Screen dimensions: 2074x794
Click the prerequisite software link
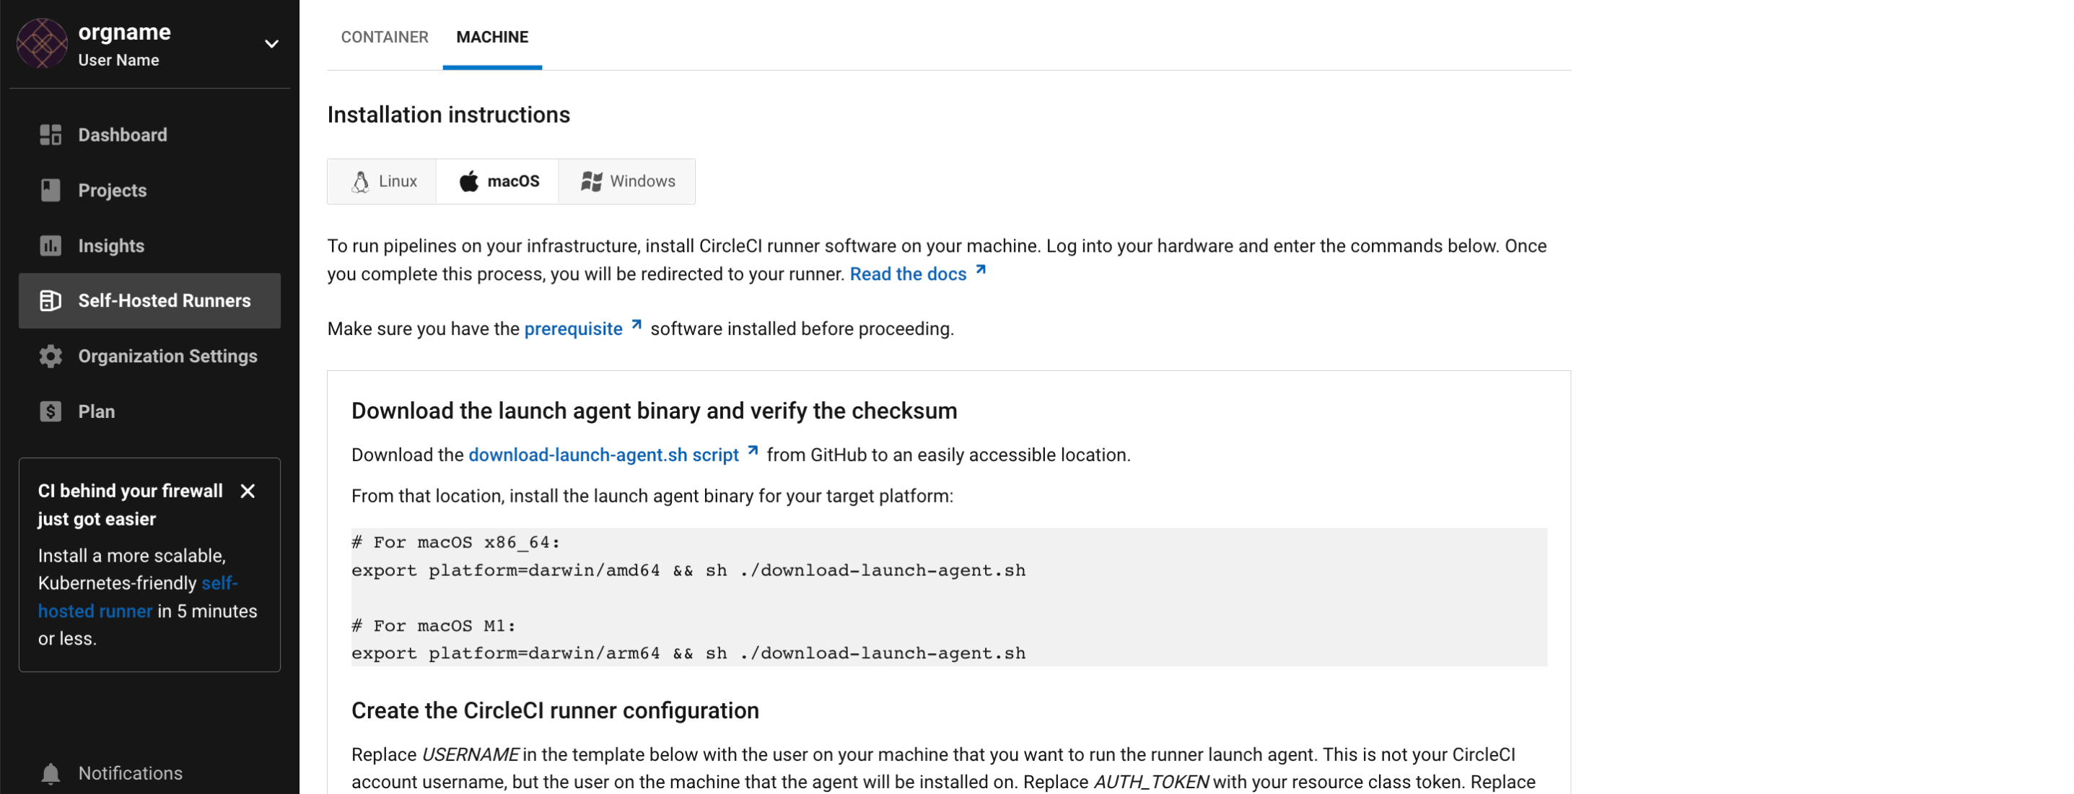(574, 328)
